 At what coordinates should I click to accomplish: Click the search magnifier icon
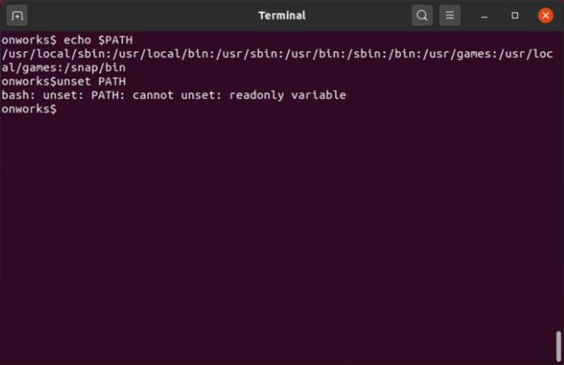coord(422,15)
